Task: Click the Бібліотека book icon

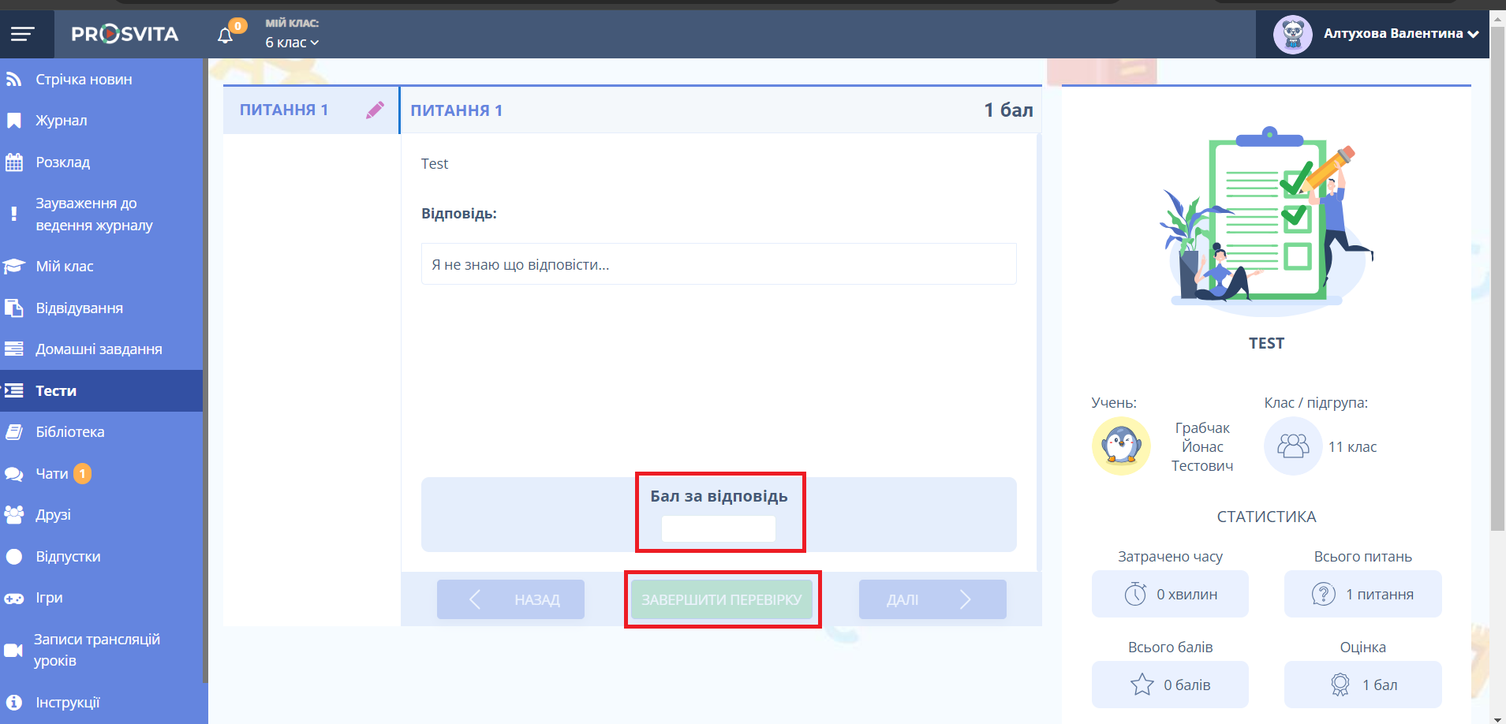Action: [x=14, y=432]
